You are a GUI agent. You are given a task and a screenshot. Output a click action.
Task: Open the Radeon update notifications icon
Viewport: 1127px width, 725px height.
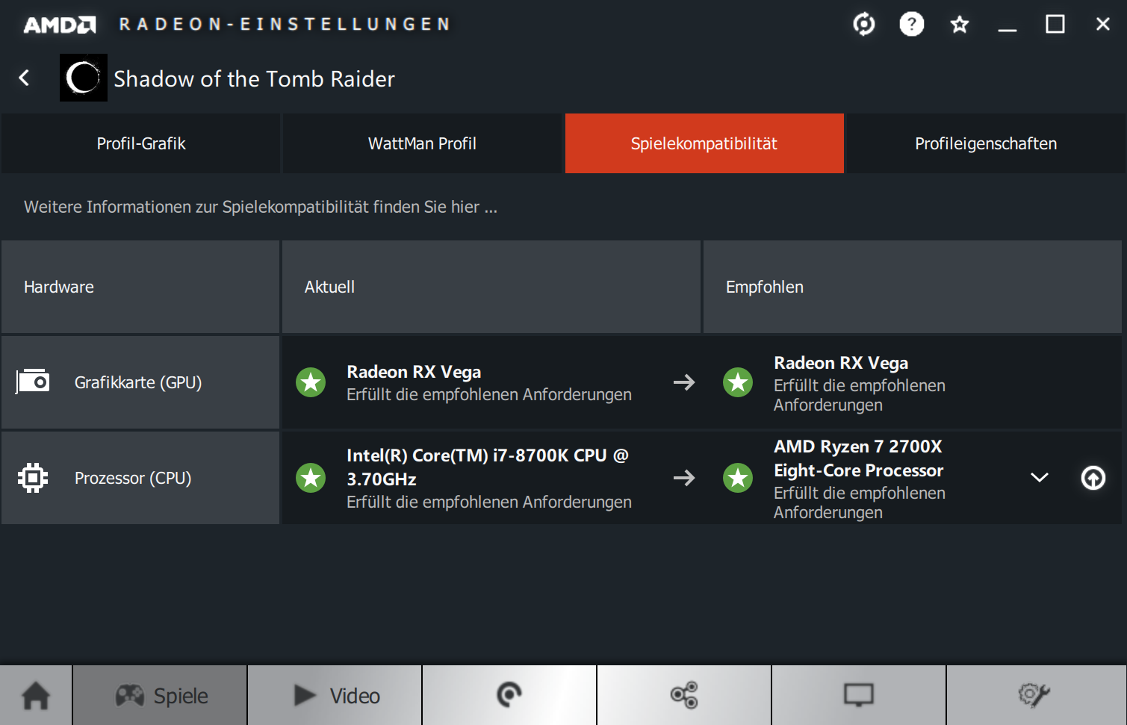pyautogui.click(x=864, y=25)
